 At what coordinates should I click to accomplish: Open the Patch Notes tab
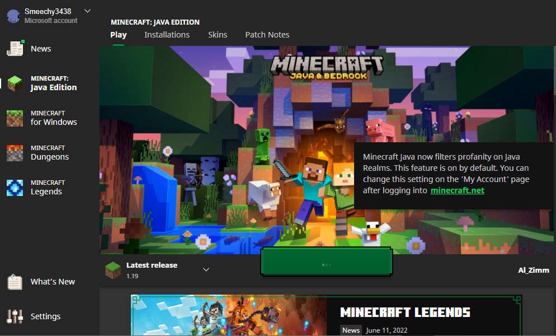click(x=267, y=35)
